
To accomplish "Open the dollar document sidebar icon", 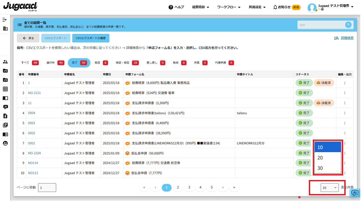I will point(5,116).
